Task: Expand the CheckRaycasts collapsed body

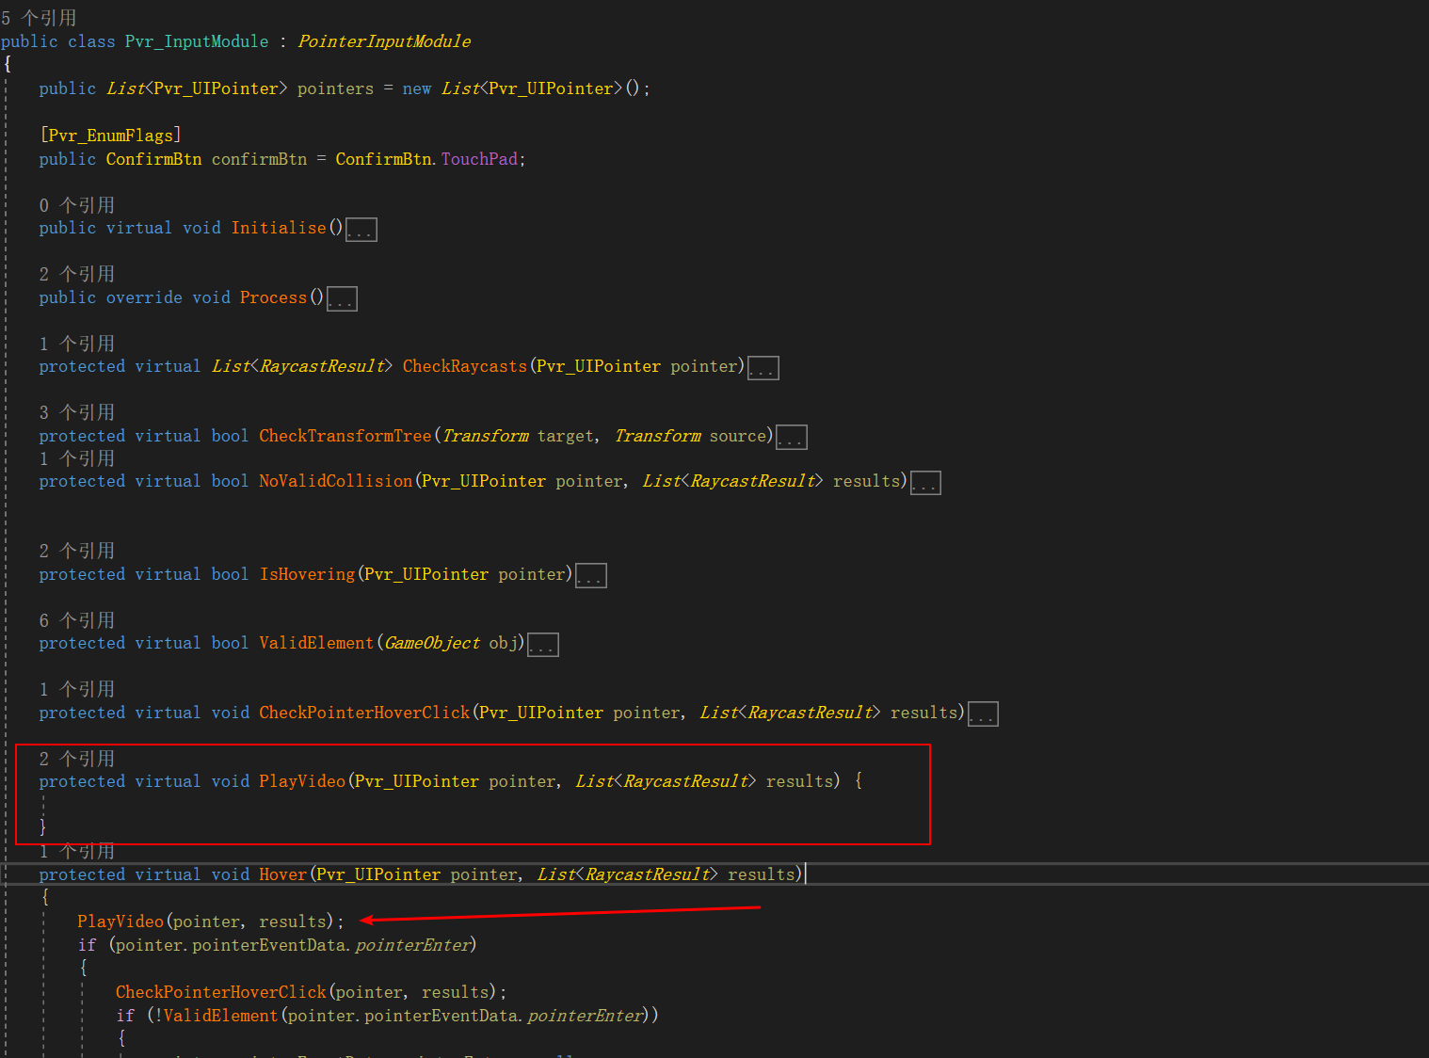Action: (763, 367)
